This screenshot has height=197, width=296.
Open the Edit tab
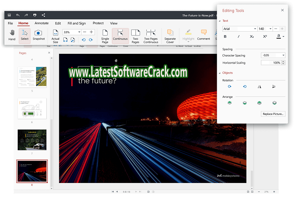pyautogui.click(x=58, y=23)
